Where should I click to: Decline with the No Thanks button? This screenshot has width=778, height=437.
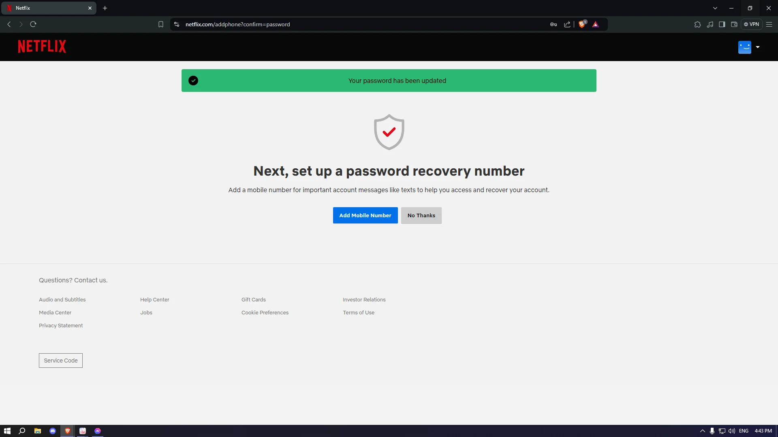[x=421, y=215]
